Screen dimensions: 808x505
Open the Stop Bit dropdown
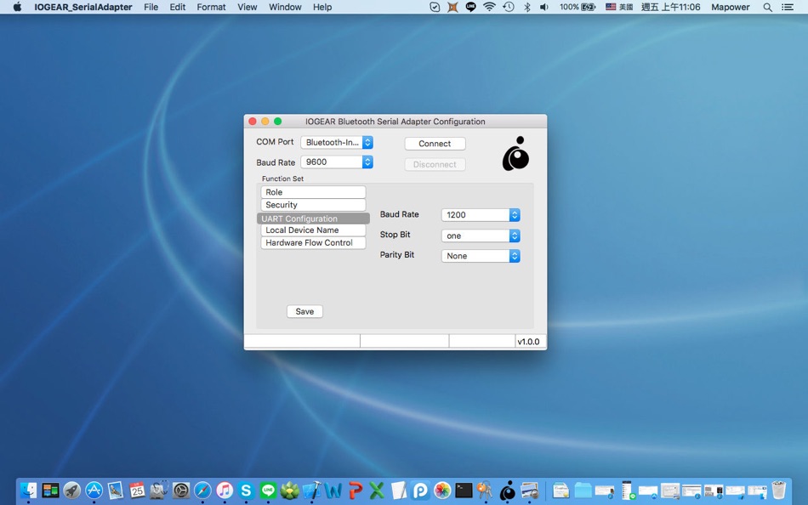click(x=481, y=235)
